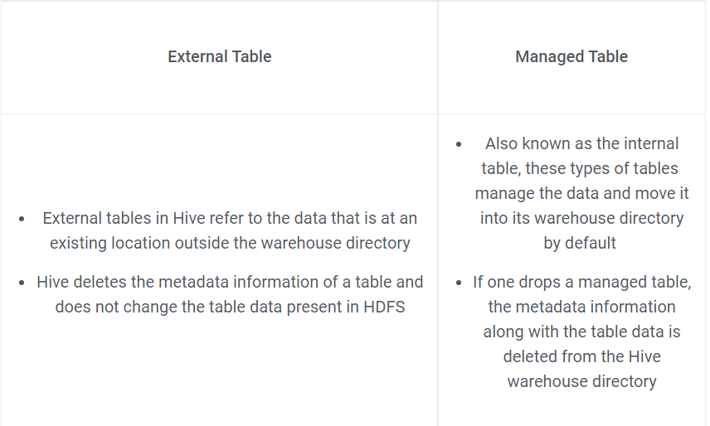710x426 pixels.
Task: Click the line "into its warehouse directory"
Action: point(581,219)
